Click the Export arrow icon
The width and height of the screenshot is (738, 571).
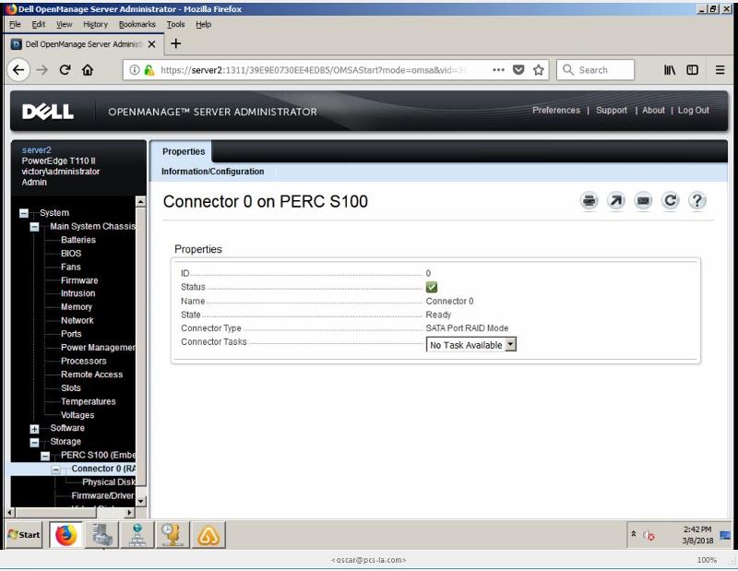(x=616, y=201)
